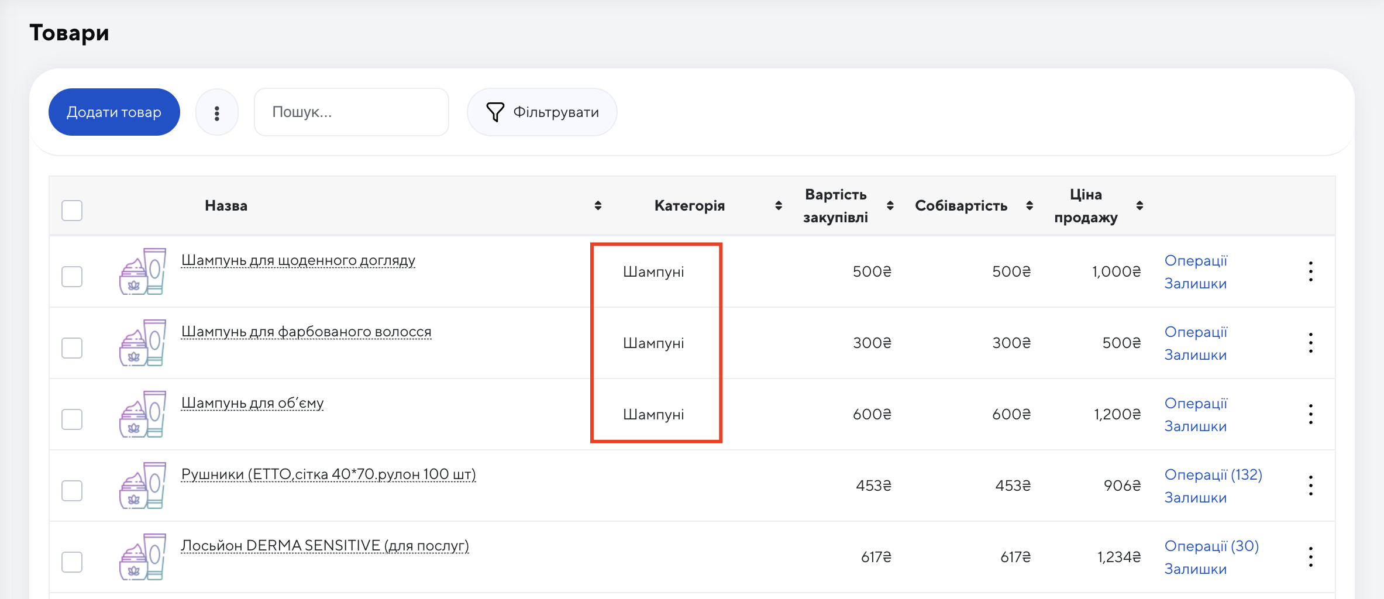This screenshot has width=1384, height=599.
Task: Click the funnel Фільтрувати button
Action: [x=542, y=112]
